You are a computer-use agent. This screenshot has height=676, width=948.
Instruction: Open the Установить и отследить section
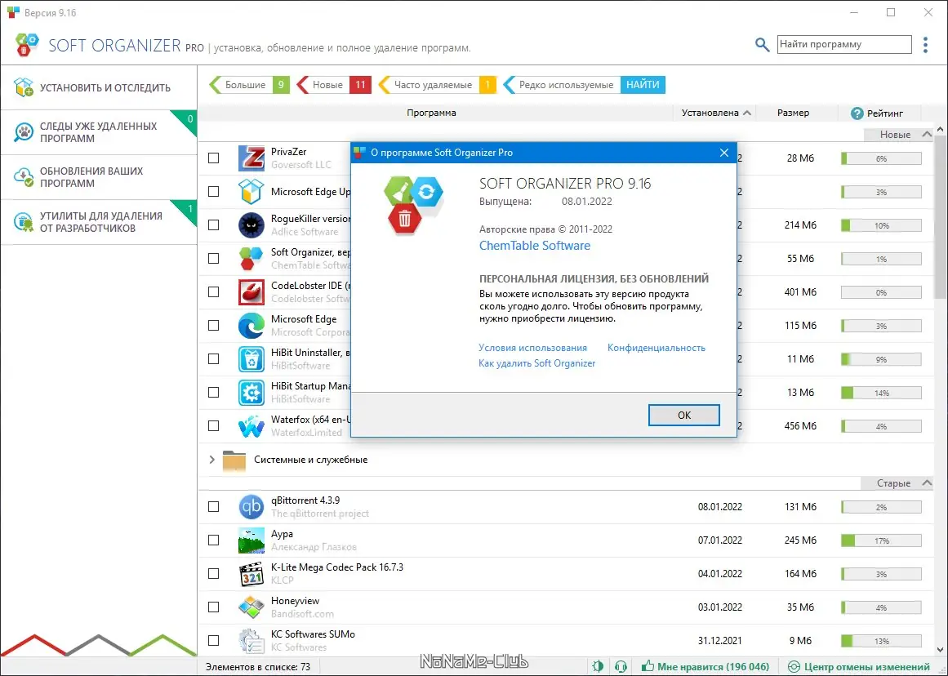[x=99, y=87]
